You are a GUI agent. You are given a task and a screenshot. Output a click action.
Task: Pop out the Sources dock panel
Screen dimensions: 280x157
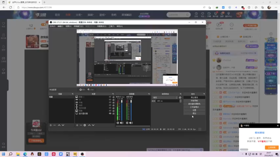[113, 94]
